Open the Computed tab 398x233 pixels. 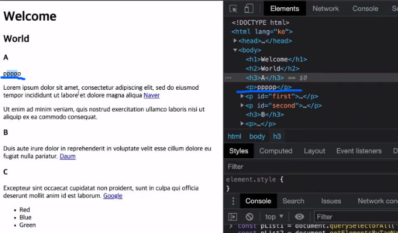[x=276, y=151]
